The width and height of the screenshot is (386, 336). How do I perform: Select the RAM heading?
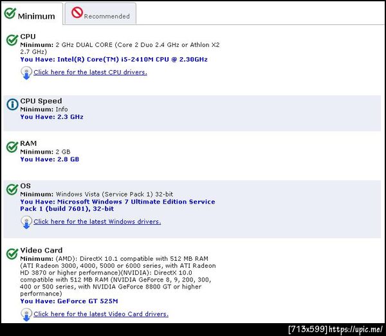28,143
